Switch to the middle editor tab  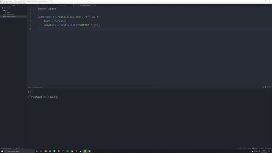coord(62,5)
